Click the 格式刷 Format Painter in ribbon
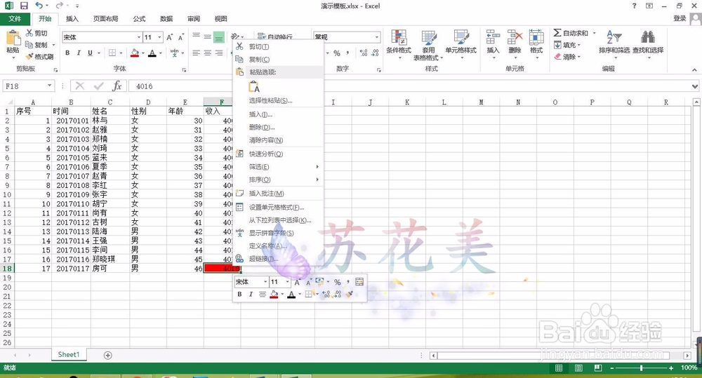702x378 pixels. [x=39, y=56]
